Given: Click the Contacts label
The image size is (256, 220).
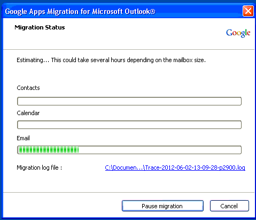Looking at the screenshot, I should pyautogui.click(x=28, y=88).
